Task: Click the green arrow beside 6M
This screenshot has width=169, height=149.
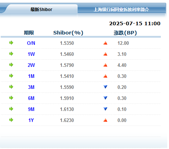Action: pos(11,98)
